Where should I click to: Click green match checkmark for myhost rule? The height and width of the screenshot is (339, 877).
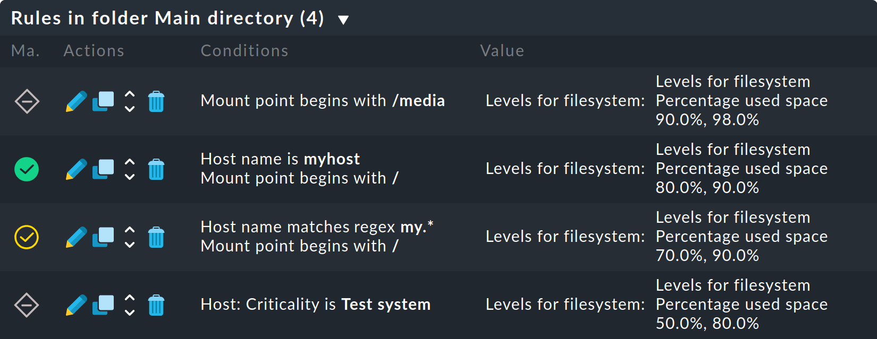(x=27, y=169)
